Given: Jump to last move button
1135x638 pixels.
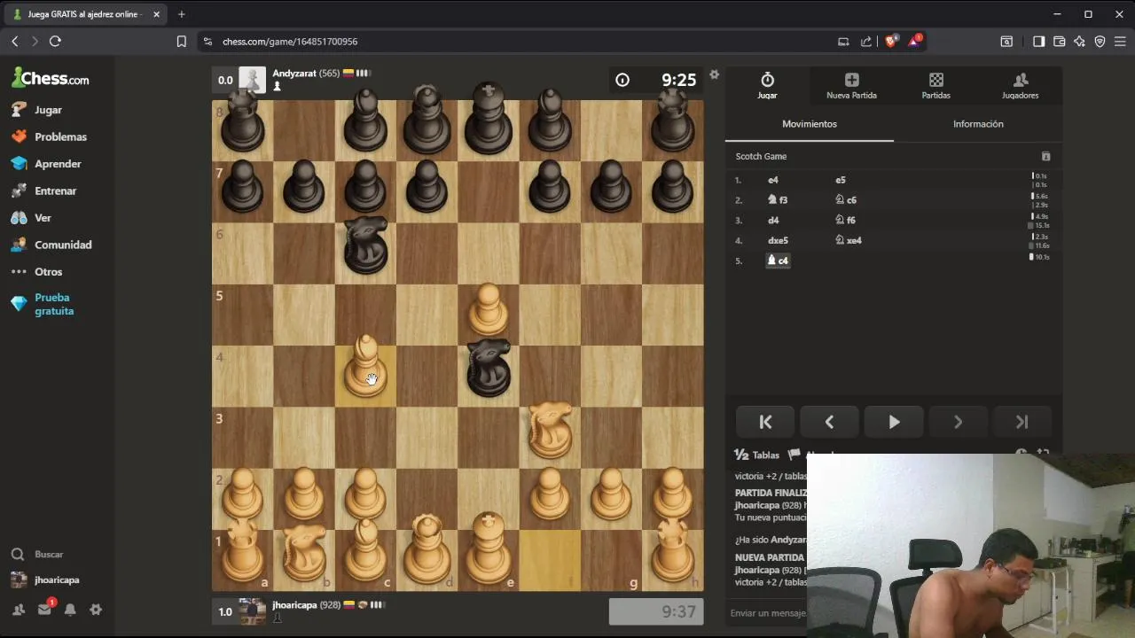Looking at the screenshot, I should (1021, 423).
